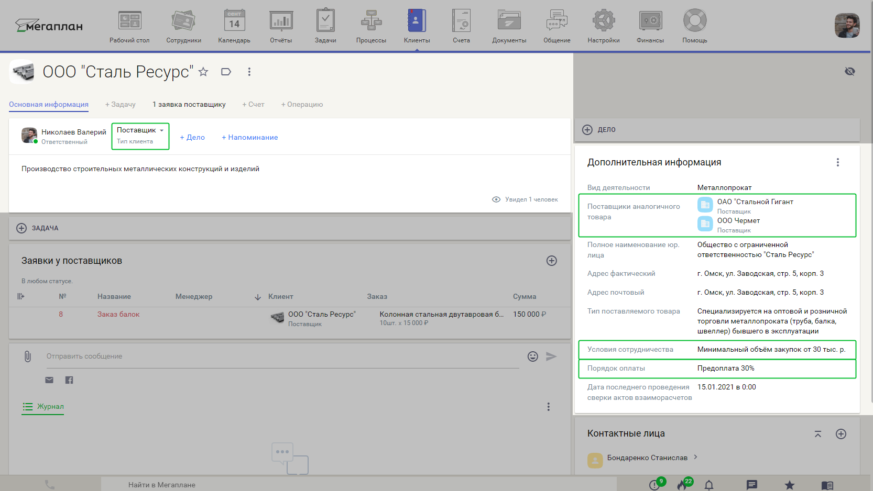This screenshot has height=491, width=873.
Task: Open Процессы section
Action: pos(371,26)
